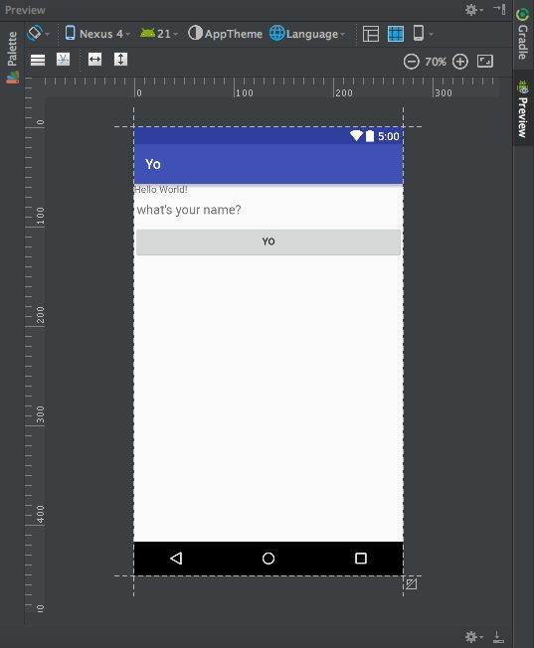Image resolution: width=534 pixels, height=648 pixels.
Task: Expand height vertically icon
Action: point(120,59)
